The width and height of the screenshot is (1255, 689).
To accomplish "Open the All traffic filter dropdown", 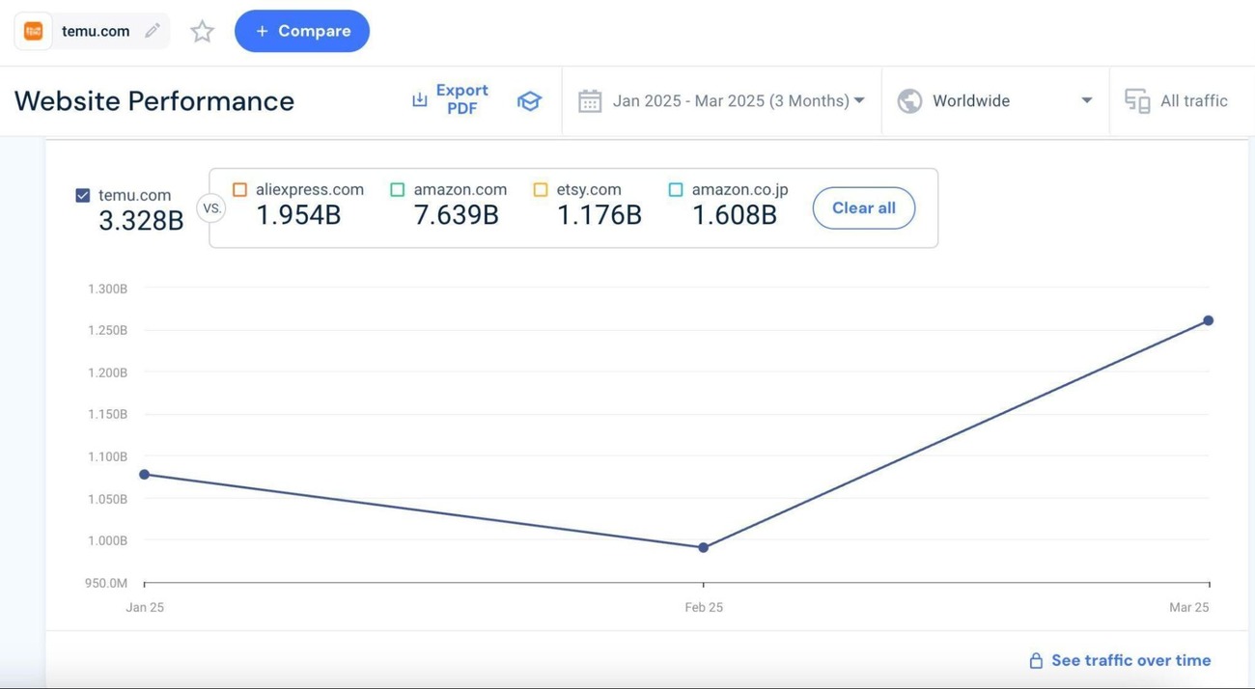I will tap(1193, 101).
